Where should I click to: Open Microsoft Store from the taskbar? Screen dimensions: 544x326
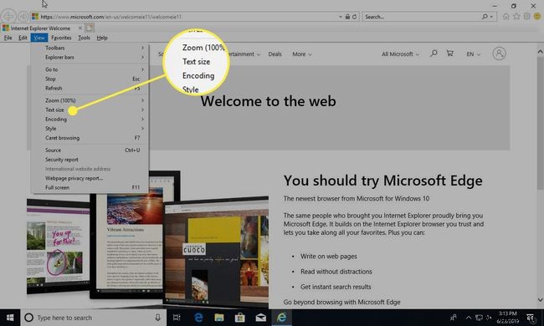pyautogui.click(x=239, y=318)
